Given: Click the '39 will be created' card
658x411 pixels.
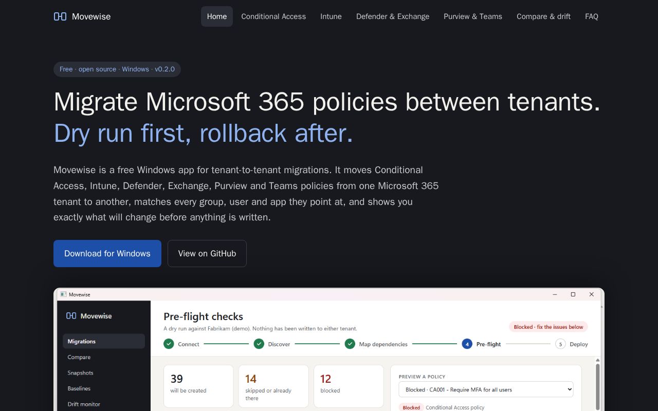Looking at the screenshot, I should coord(198,386).
